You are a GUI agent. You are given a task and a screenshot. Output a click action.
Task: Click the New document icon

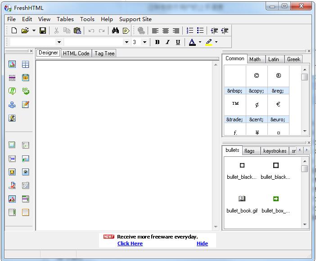click(x=14, y=31)
